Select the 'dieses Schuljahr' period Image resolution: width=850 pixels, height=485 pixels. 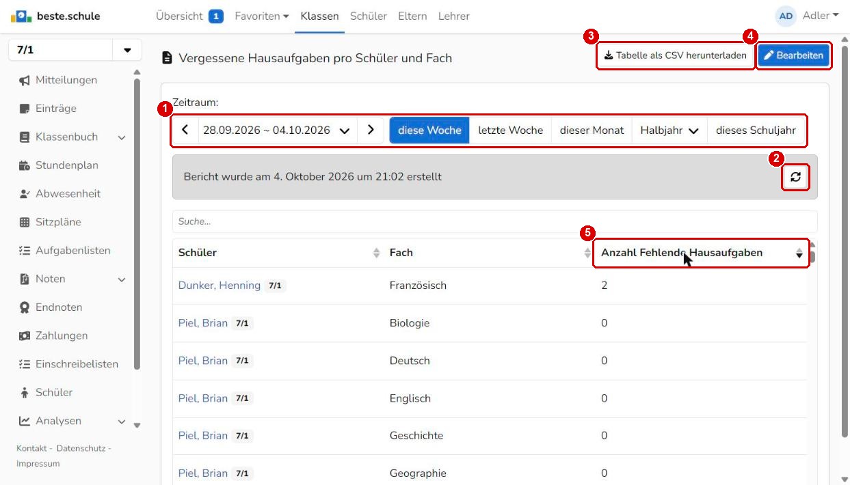756,130
